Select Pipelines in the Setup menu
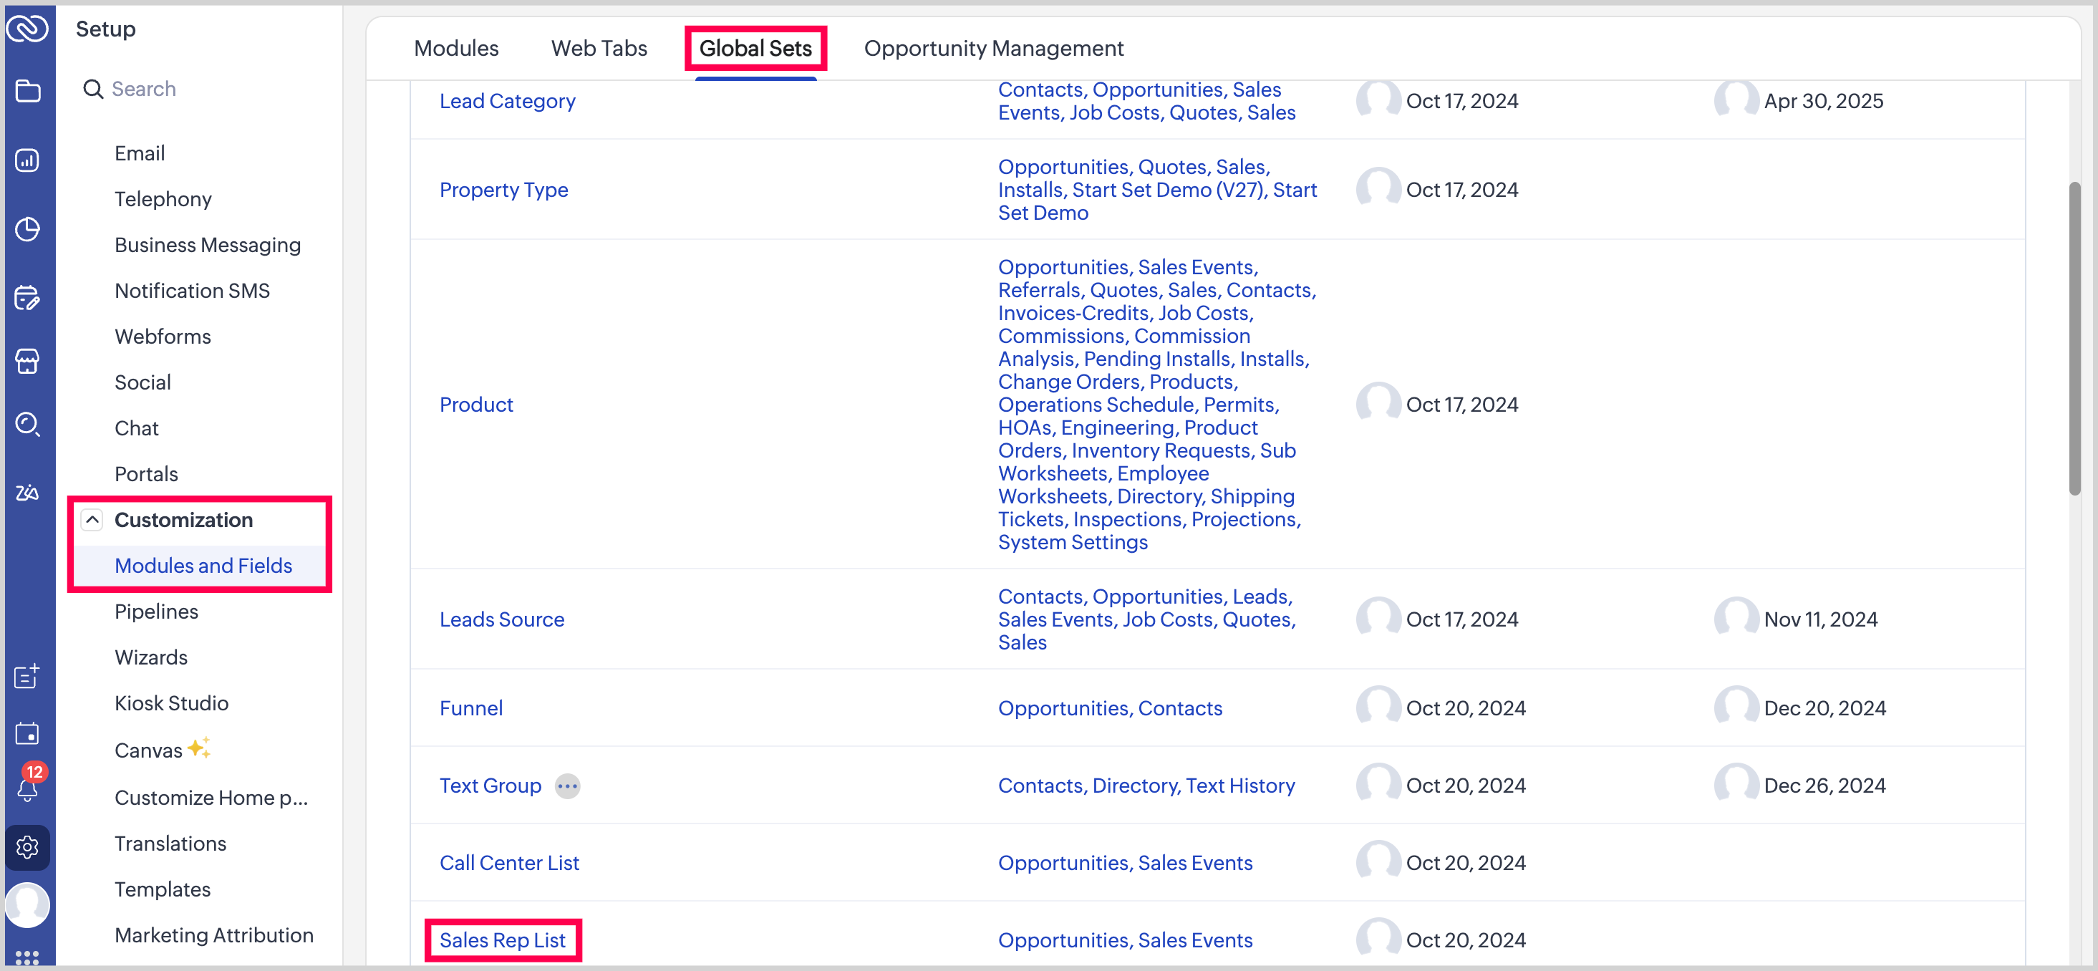2098x971 pixels. 156,612
